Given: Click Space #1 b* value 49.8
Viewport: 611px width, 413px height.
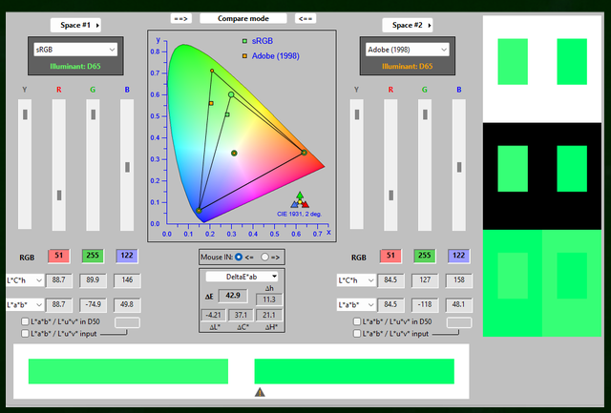Looking at the screenshot, I should click(127, 305).
